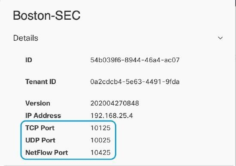
Task: Select the IP Address value 192.168.25.4
Action: click(112, 115)
